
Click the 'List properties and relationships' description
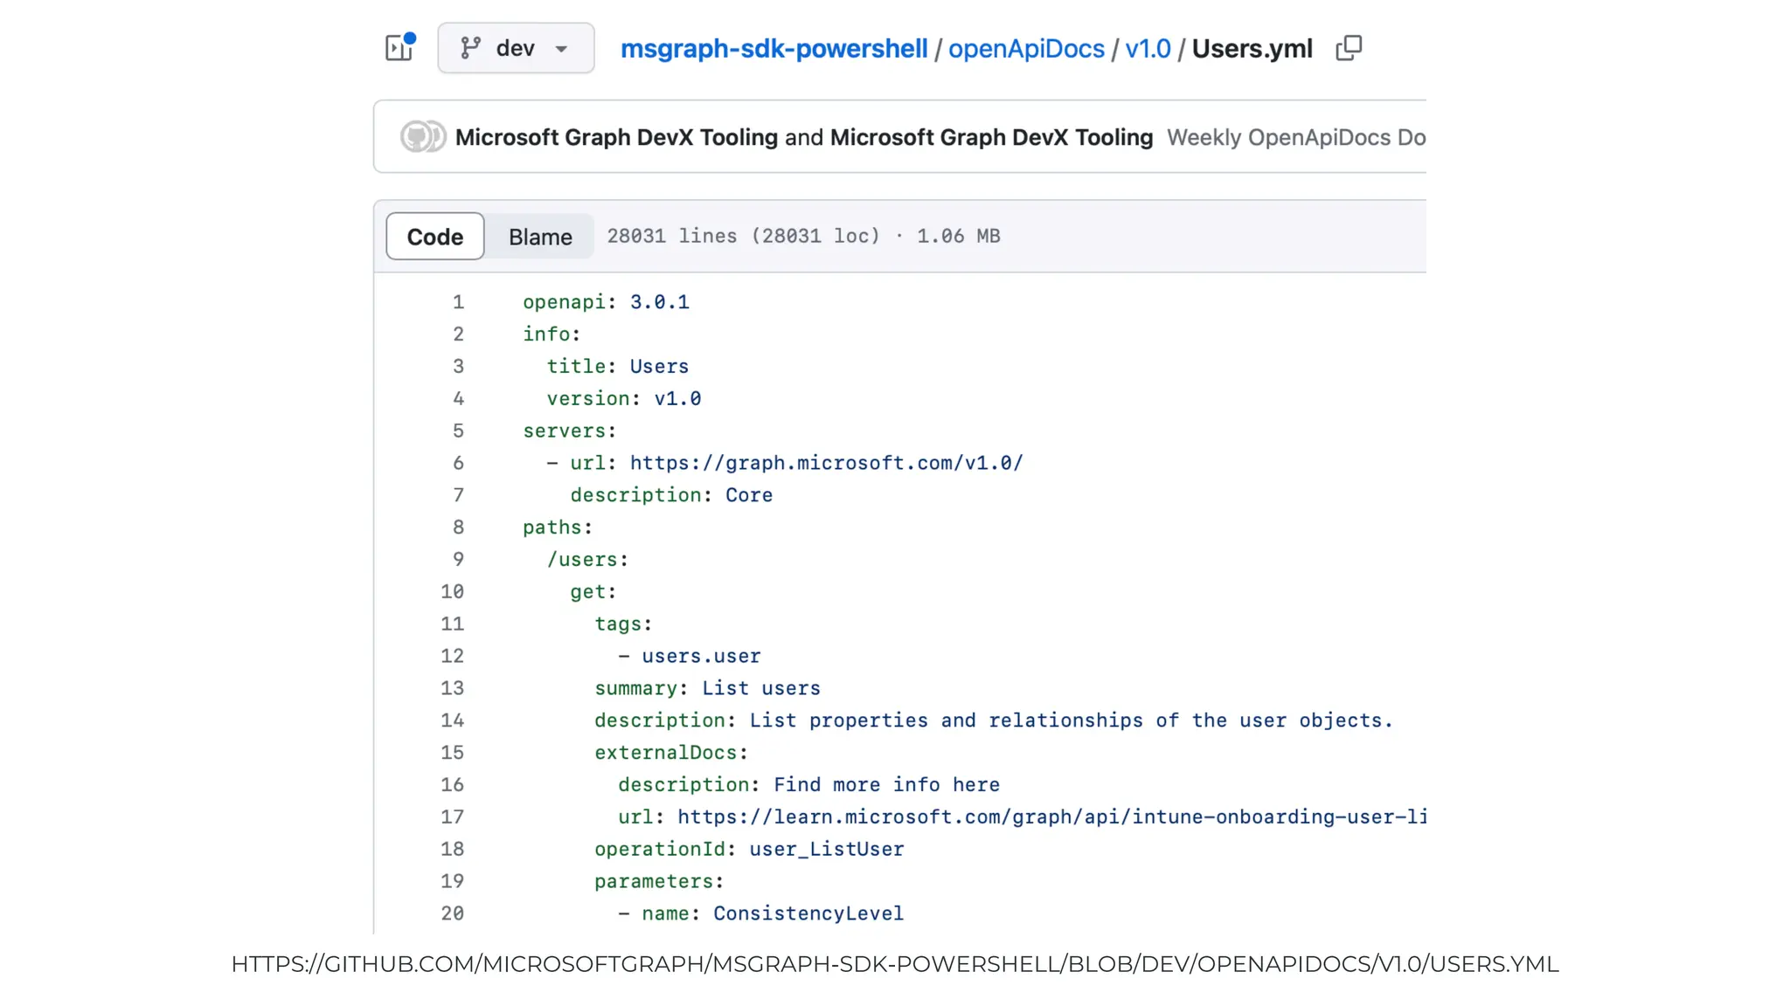(1071, 720)
